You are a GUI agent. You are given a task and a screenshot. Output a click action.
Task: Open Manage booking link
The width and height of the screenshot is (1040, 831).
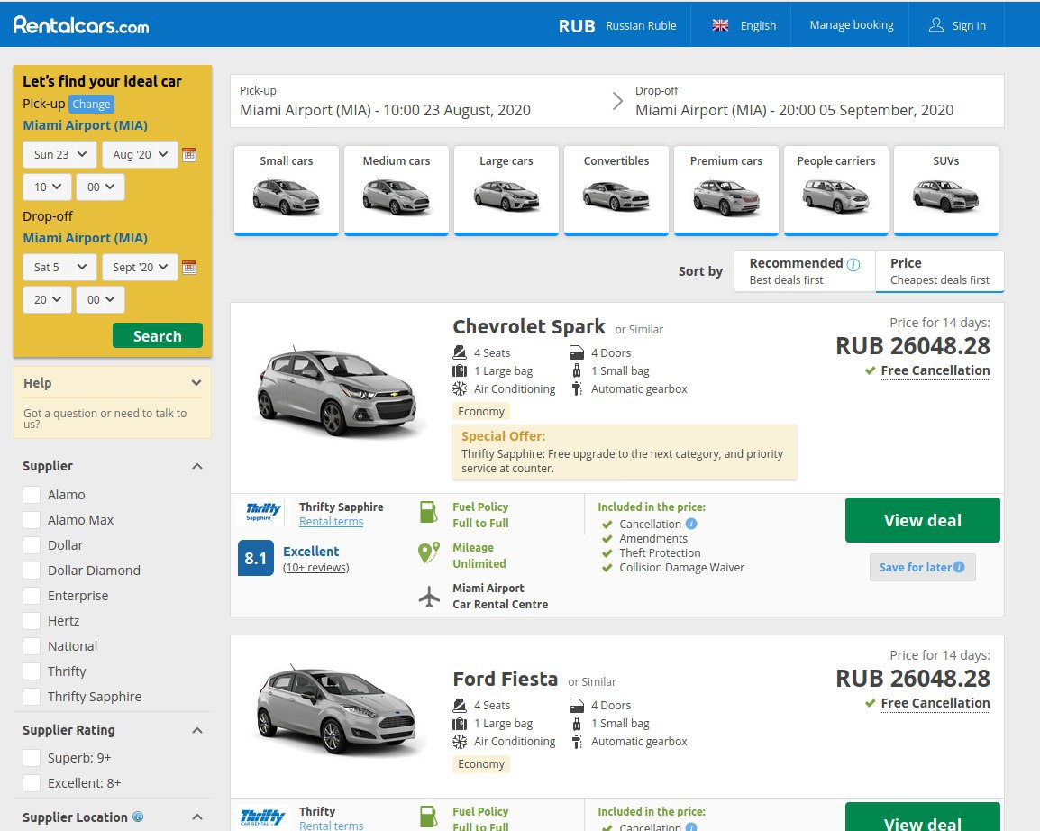click(852, 25)
